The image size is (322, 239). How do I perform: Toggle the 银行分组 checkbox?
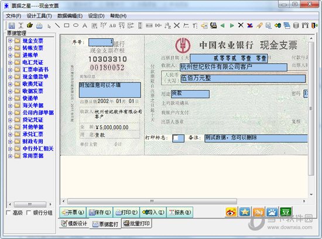[x=29, y=213]
